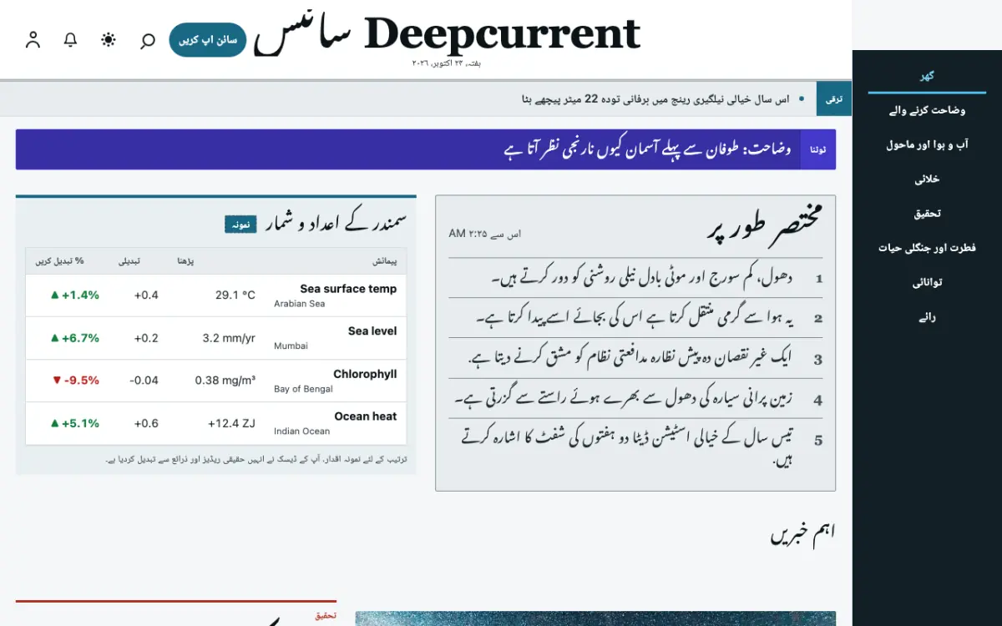Select the گھر sidebar menu item
This screenshot has width=1002, height=626.
click(x=927, y=76)
